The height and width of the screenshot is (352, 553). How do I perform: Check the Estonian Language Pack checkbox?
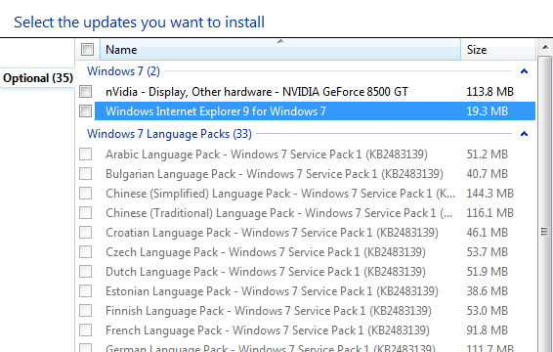pos(85,291)
